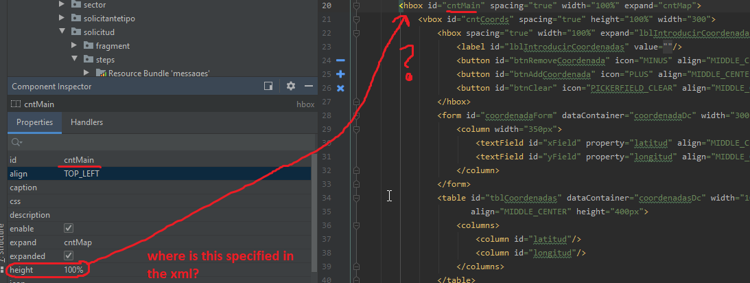Fold the form coordenadaForm block at line 28

point(356,115)
